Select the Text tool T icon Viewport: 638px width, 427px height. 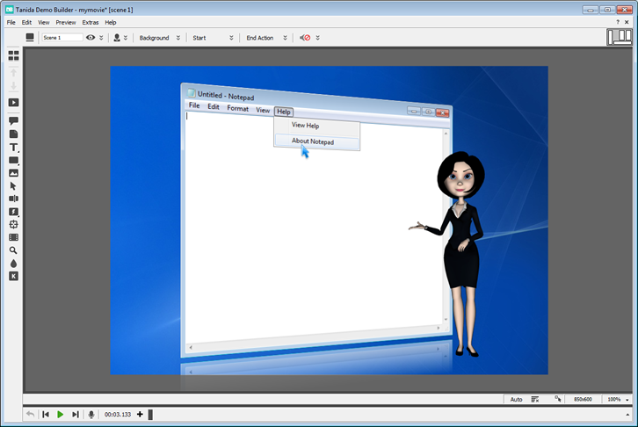13,148
